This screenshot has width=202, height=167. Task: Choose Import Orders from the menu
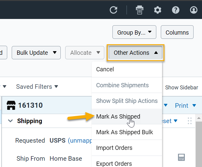(x=114, y=148)
